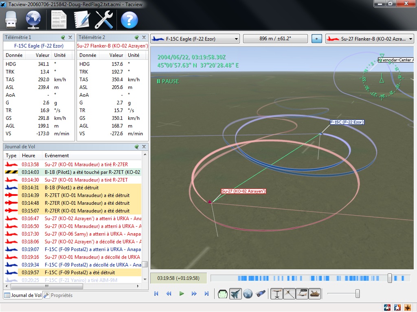Open the notepad with pen icon
417x312 pixels.
tap(81, 19)
